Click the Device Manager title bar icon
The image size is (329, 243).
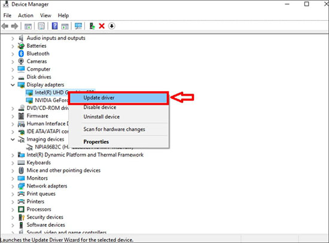(5, 4)
